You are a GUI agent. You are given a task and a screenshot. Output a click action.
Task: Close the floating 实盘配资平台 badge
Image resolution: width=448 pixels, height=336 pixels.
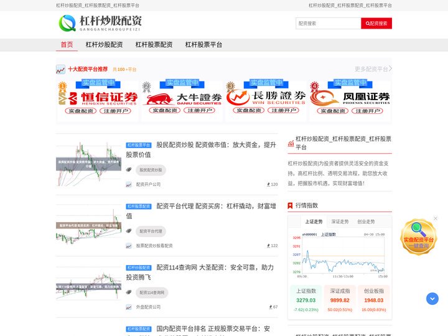[436, 218]
